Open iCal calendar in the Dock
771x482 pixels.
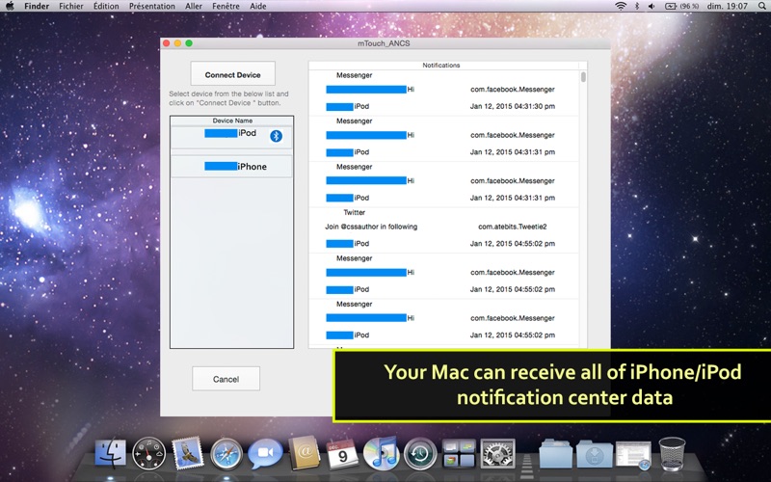coord(342,453)
